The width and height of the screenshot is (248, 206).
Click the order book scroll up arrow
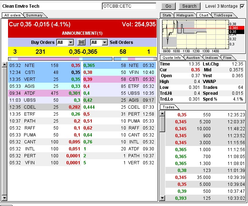click(x=4, y=65)
